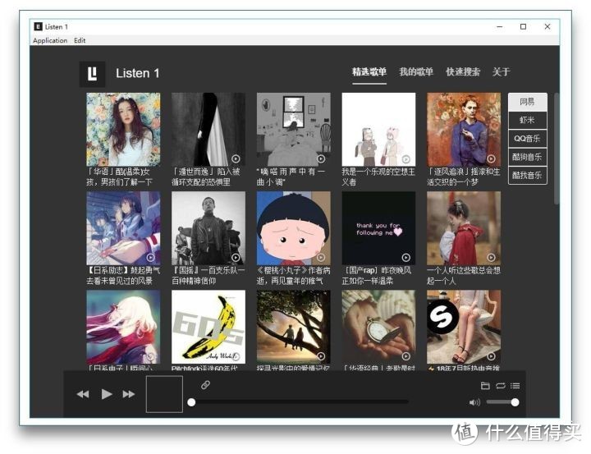Image resolution: width=591 pixels, height=454 pixels.
Task: Click the 一个人听这些歌总会想起一个人 title
Action: tap(463, 276)
